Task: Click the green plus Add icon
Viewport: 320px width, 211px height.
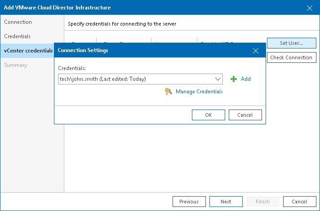Action: tap(234, 79)
